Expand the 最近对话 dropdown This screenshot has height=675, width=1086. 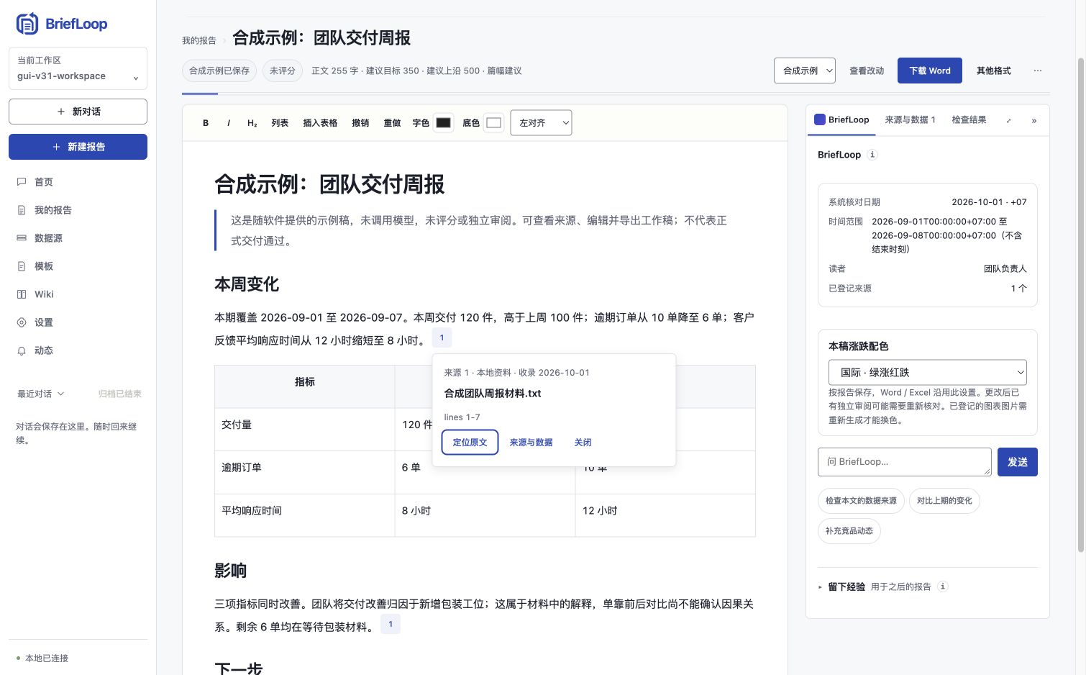41,394
